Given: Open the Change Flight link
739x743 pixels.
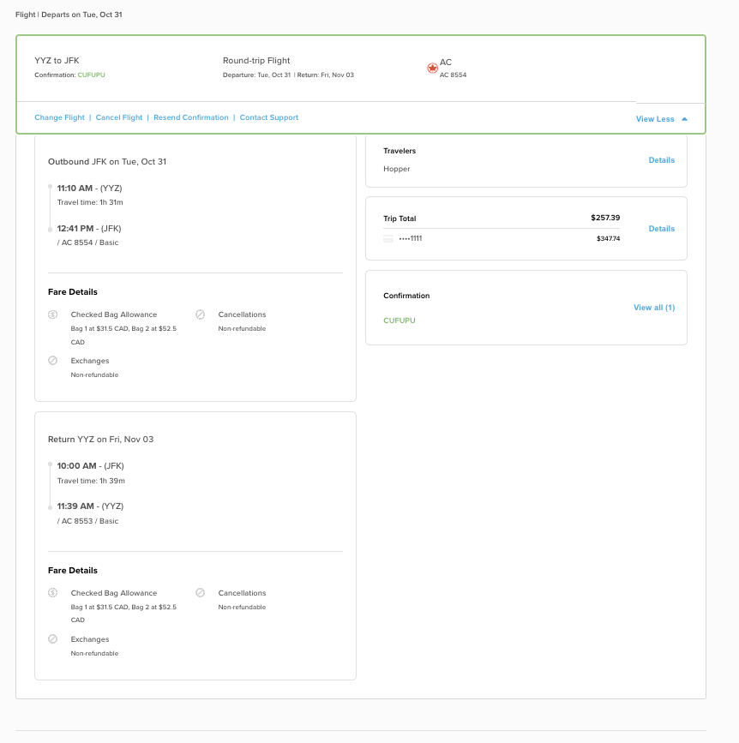Looking at the screenshot, I should (58, 117).
